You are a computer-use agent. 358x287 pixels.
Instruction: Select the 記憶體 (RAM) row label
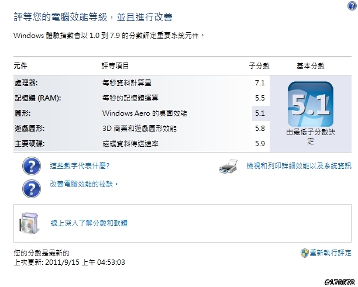click(38, 98)
